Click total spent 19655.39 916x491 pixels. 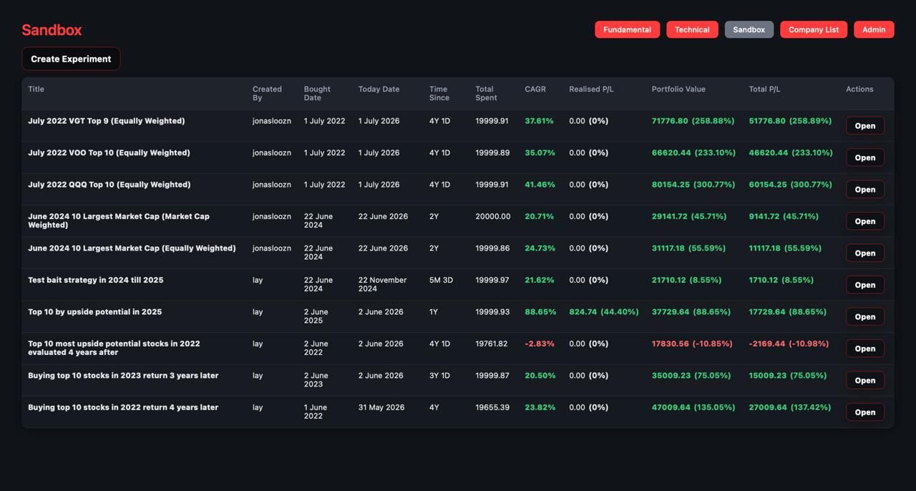(492, 407)
